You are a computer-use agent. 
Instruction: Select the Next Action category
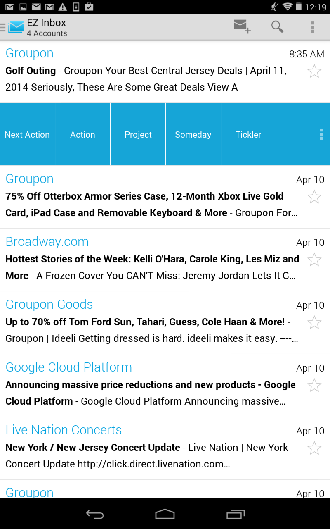click(x=27, y=134)
